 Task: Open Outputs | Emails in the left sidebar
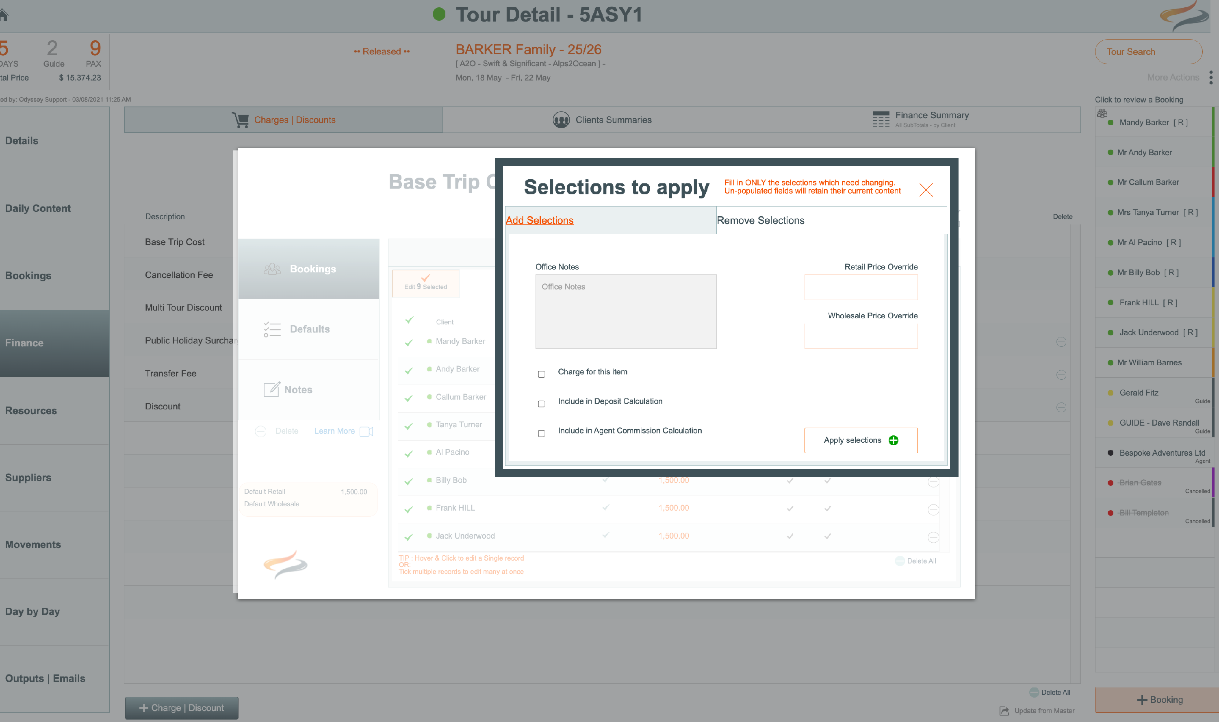(x=54, y=679)
